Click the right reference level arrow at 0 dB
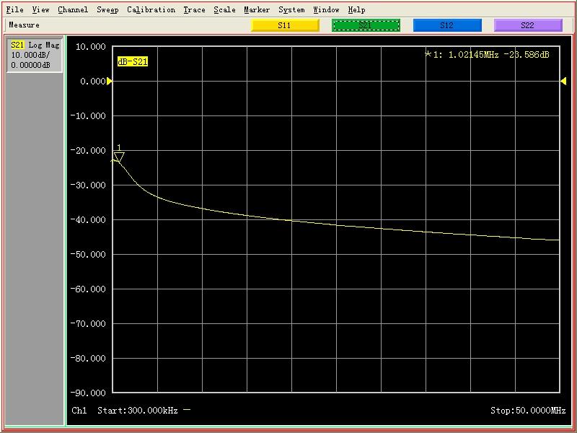This screenshot has width=577, height=433. coord(563,81)
